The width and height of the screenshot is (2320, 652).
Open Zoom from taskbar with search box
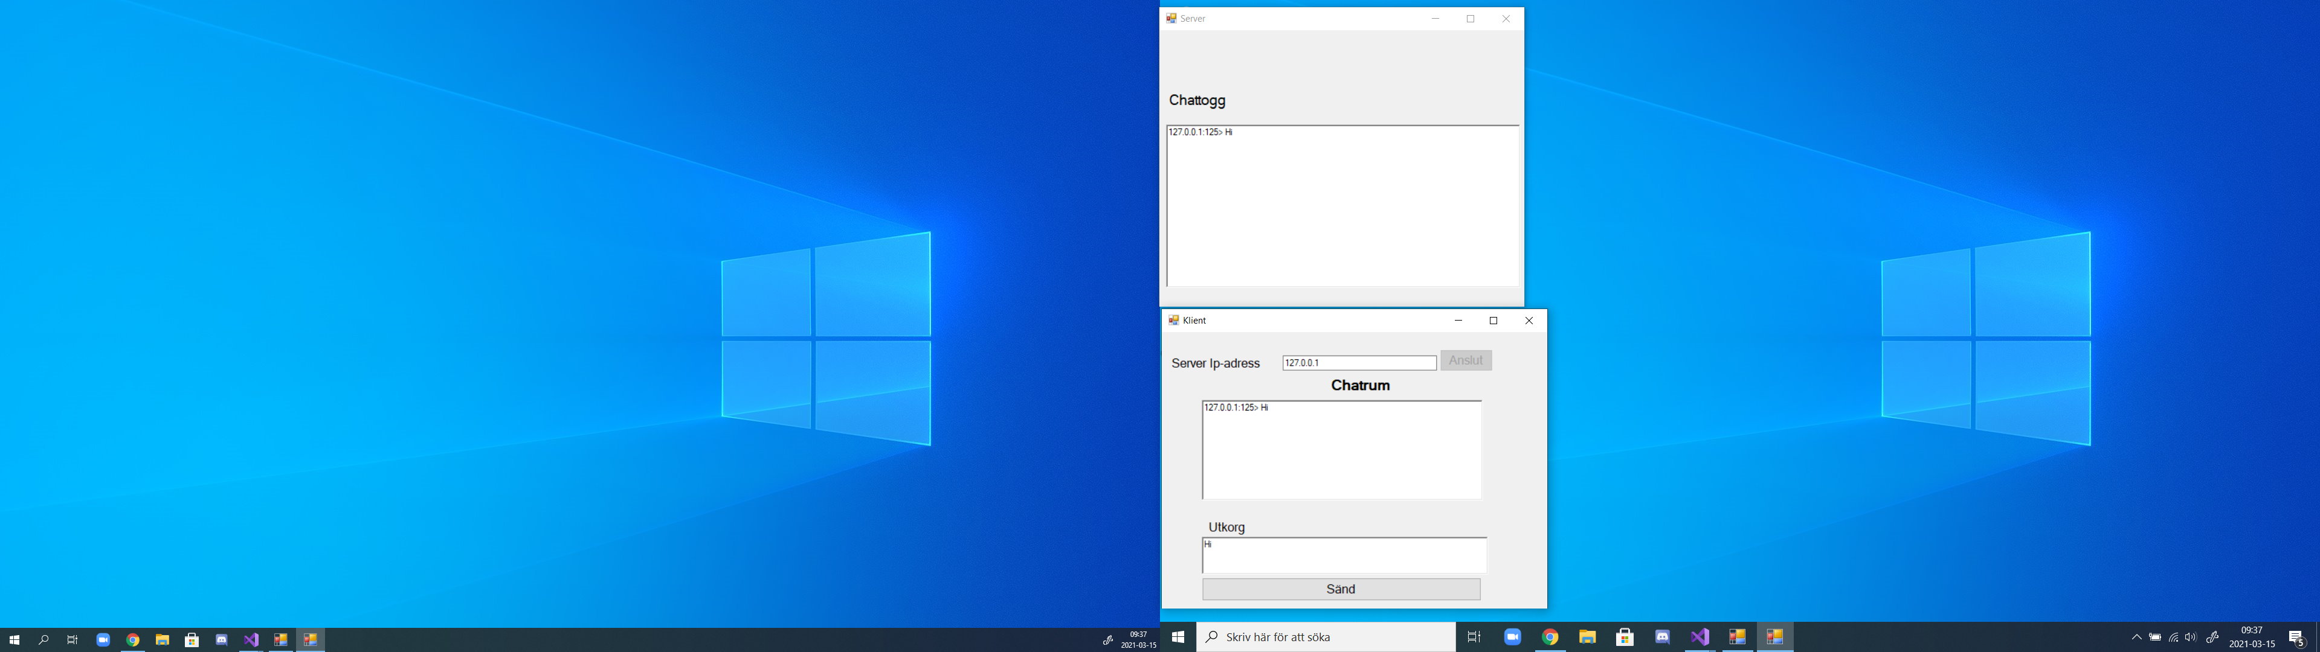pyautogui.click(x=1512, y=637)
